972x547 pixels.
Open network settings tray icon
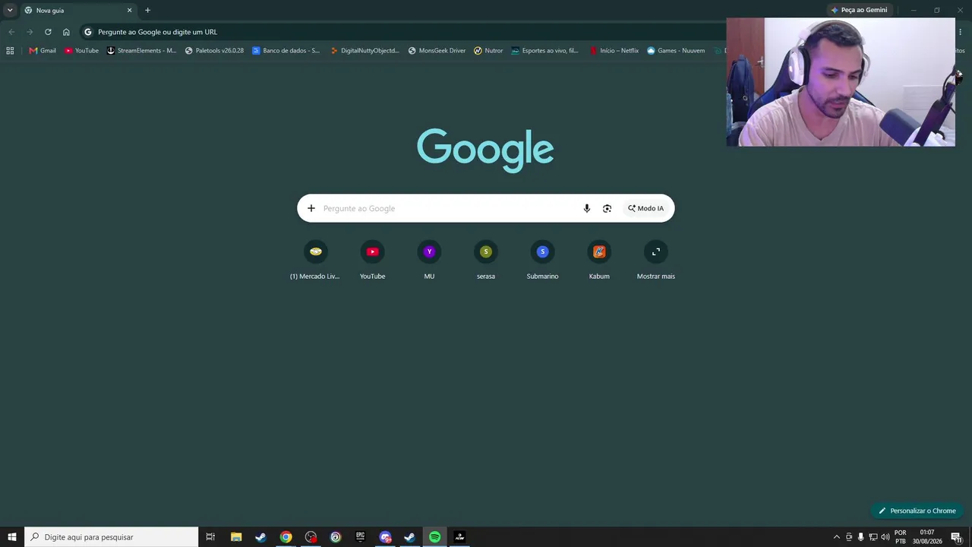pyautogui.click(x=873, y=537)
